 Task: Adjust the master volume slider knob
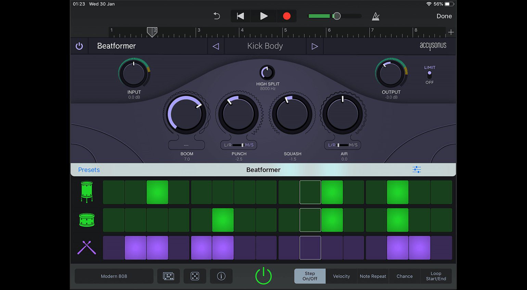tap(337, 16)
